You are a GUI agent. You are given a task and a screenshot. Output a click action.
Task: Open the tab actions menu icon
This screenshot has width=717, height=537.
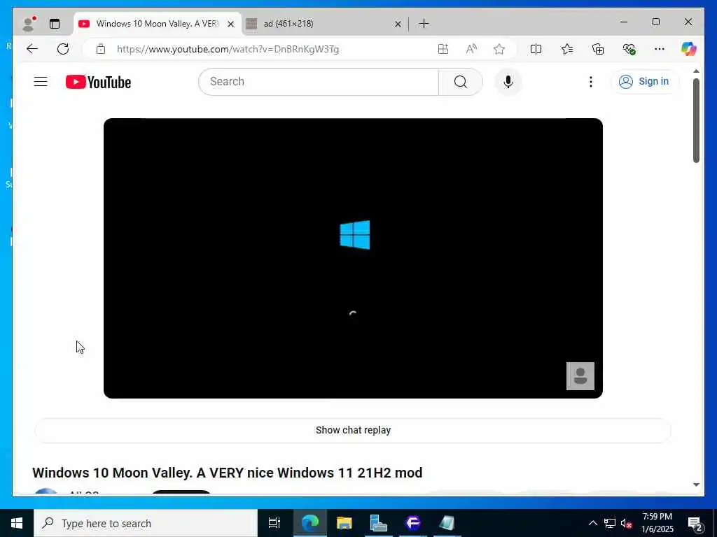pyautogui.click(x=55, y=23)
